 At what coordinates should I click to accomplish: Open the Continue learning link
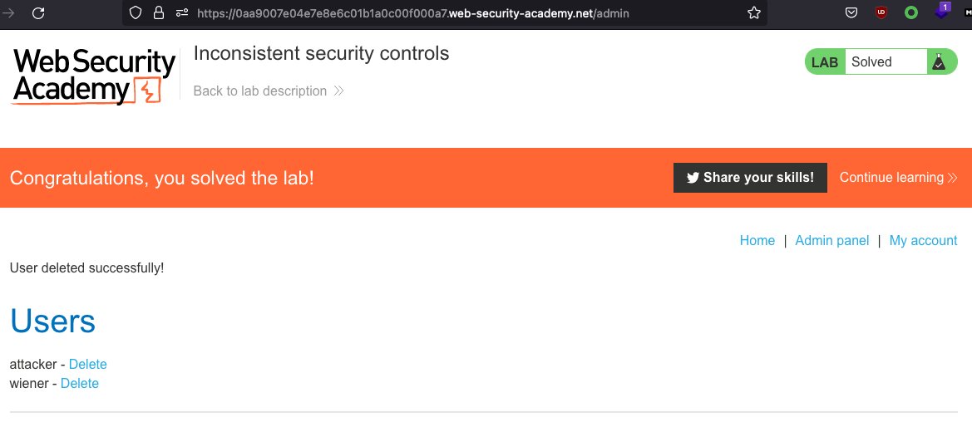[898, 178]
